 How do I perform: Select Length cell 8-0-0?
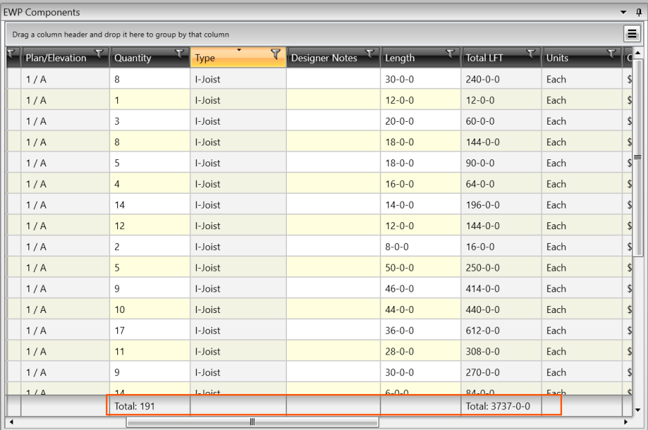click(x=421, y=247)
